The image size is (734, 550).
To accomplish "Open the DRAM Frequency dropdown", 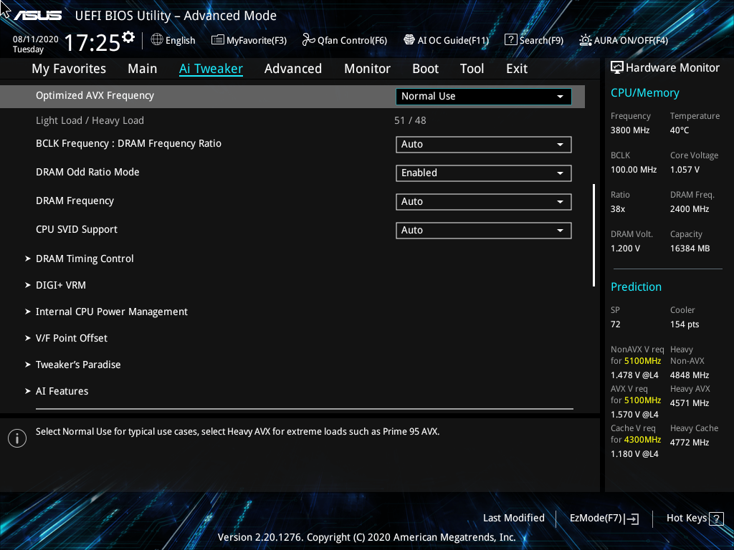I will (x=484, y=201).
